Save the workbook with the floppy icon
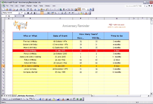Viewport: 153px width, 104px height. [x=10, y=9]
